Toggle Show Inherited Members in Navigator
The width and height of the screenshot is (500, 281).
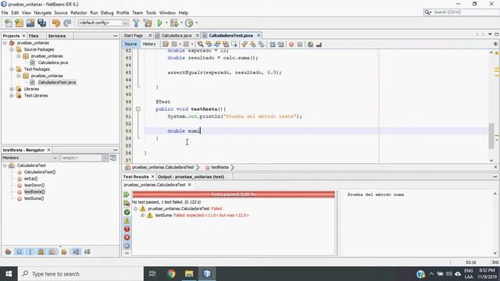9,251
